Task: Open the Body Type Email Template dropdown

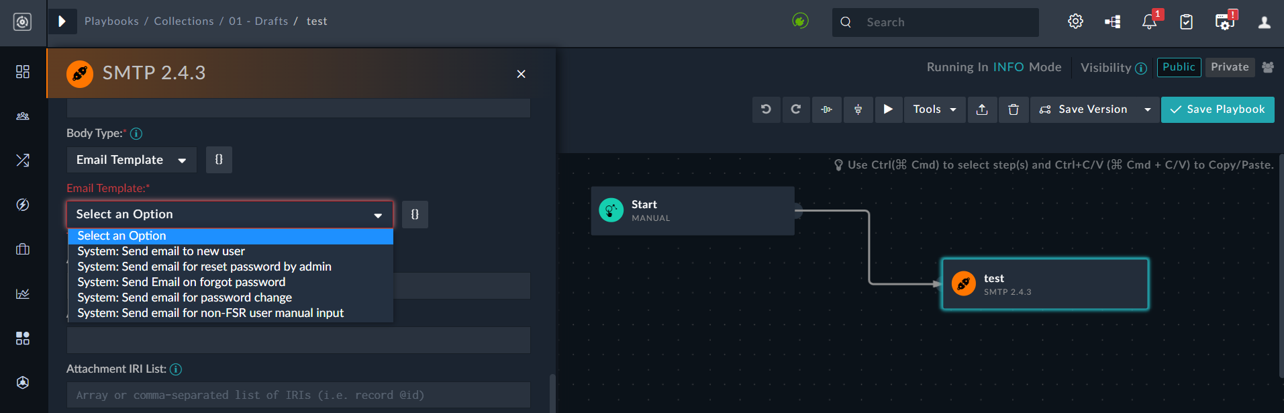Action: click(x=132, y=160)
